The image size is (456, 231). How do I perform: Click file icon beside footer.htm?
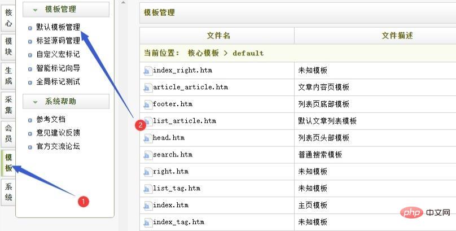(148, 104)
